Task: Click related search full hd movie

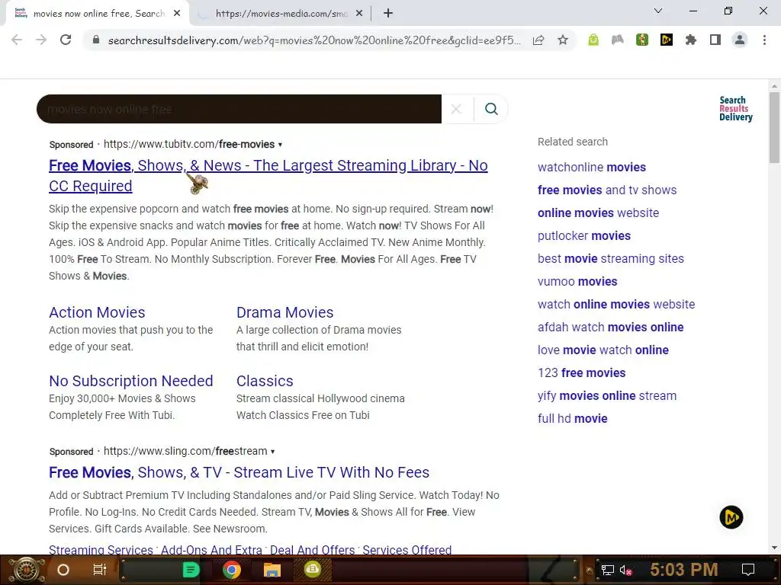Action: pyautogui.click(x=572, y=419)
